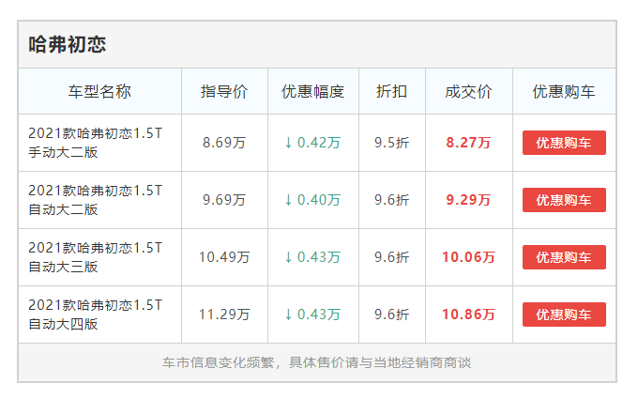The height and width of the screenshot is (399, 638).
Task: Click guide price 8.69万
Action: (x=224, y=143)
